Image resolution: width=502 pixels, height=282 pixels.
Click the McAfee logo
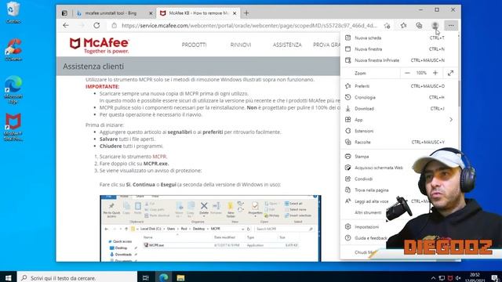click(x=100, y=45)
